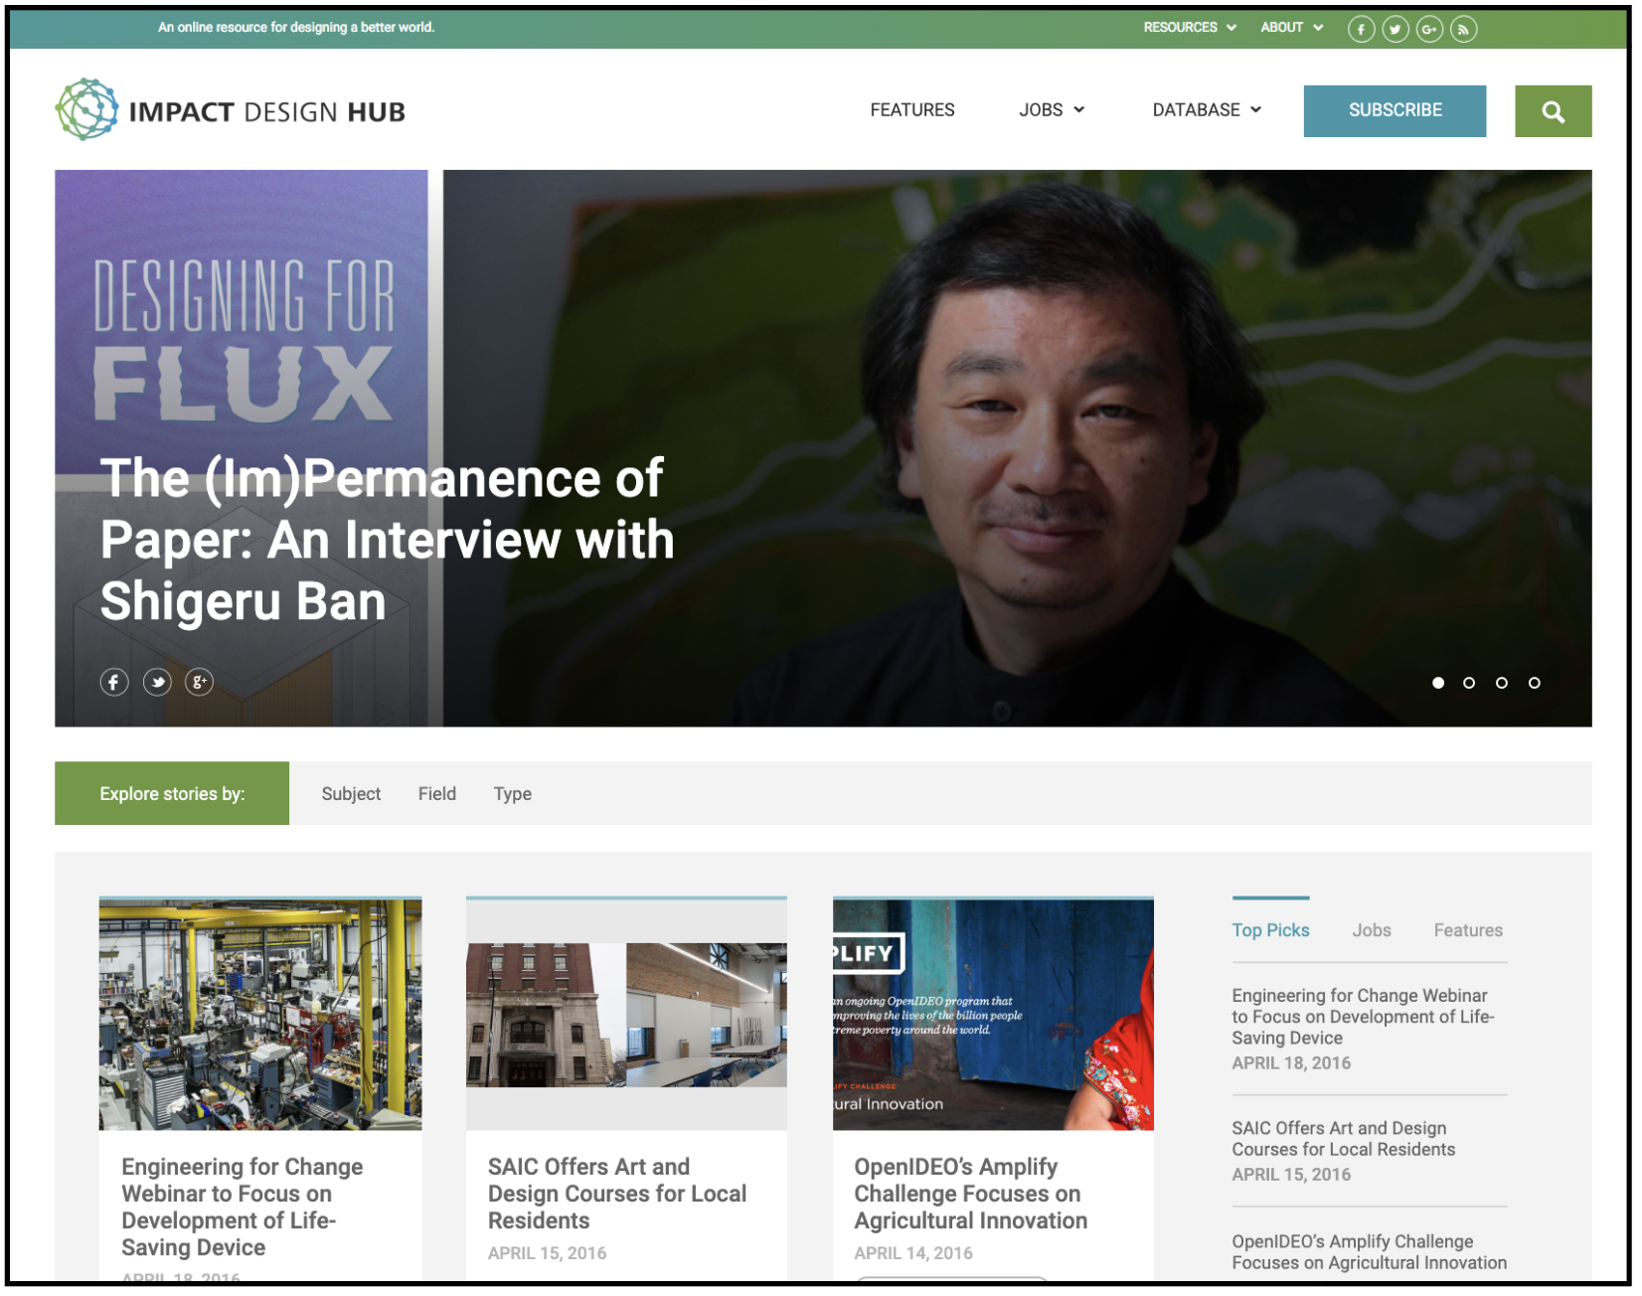Viewport: 1642px width, 1296px height.
Task: Open OpenIDEO's Amplify Challenge card title
Action: [x=973, y=1196]
